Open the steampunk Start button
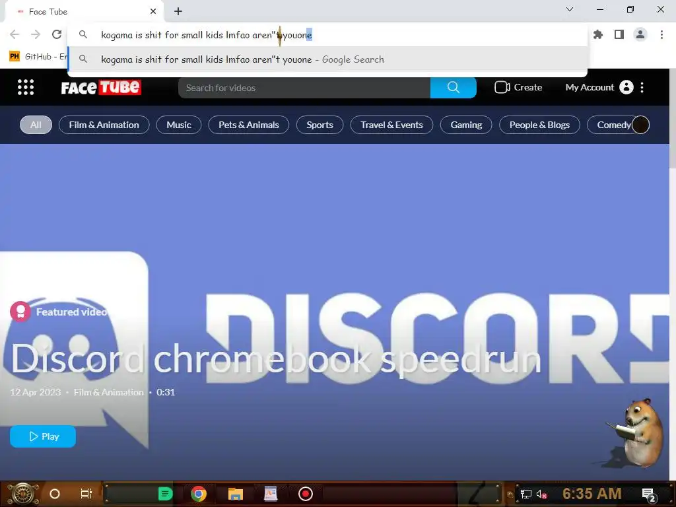The image size is (676, 507). click(x=22, y=494)
